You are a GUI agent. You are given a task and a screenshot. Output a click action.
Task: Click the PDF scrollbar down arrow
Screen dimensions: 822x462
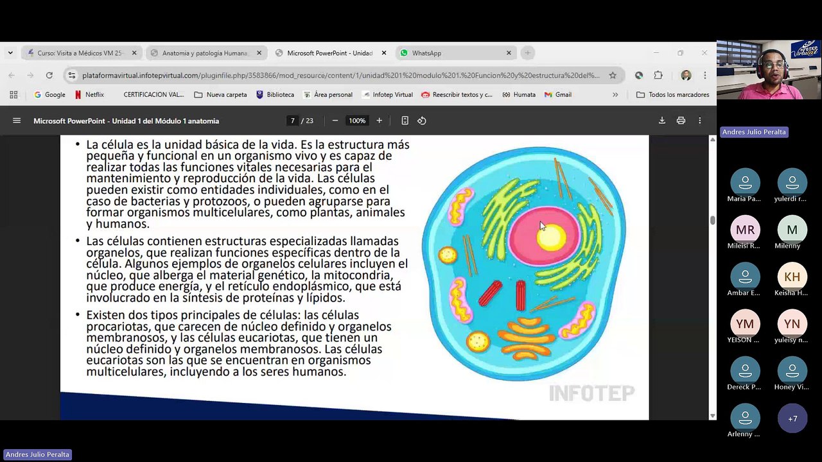(712, 416)
